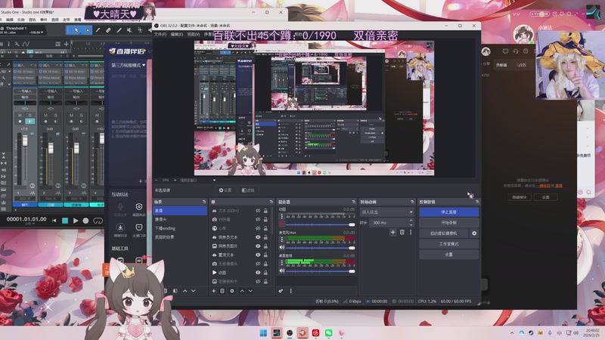Image resolution: width=605 pixels, height=340 pixels.
Task: Open the scene transition type dropdown
Action: pos(387,212)
